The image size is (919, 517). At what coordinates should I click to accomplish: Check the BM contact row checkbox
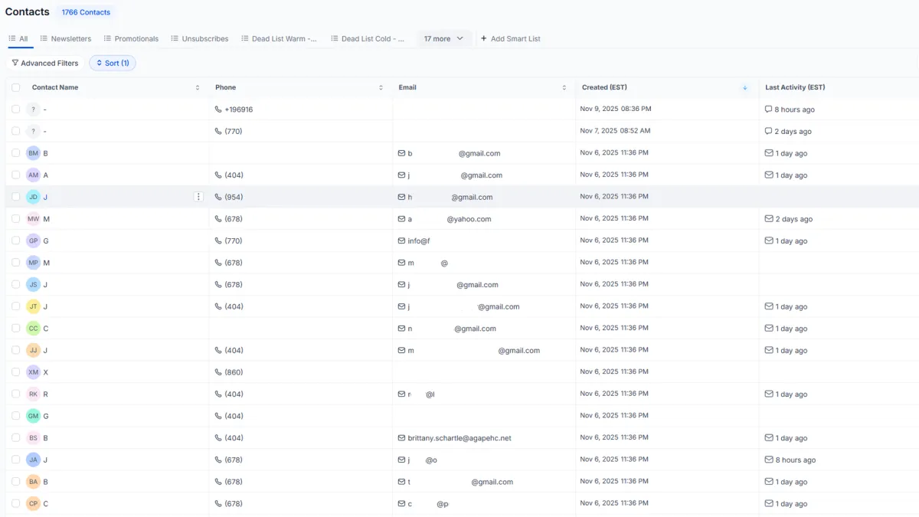point(16,153)
